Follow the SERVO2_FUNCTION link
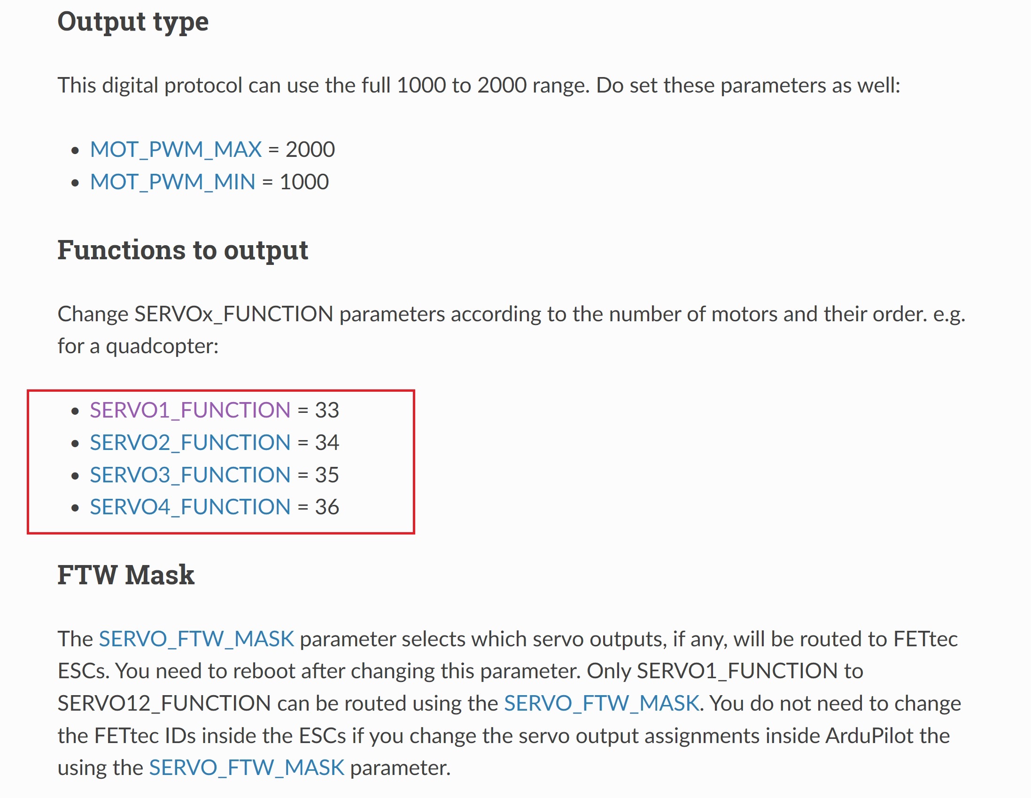The width and height of the screenshot is (1031, 798). pyautogui.click(x=190, y=442)
